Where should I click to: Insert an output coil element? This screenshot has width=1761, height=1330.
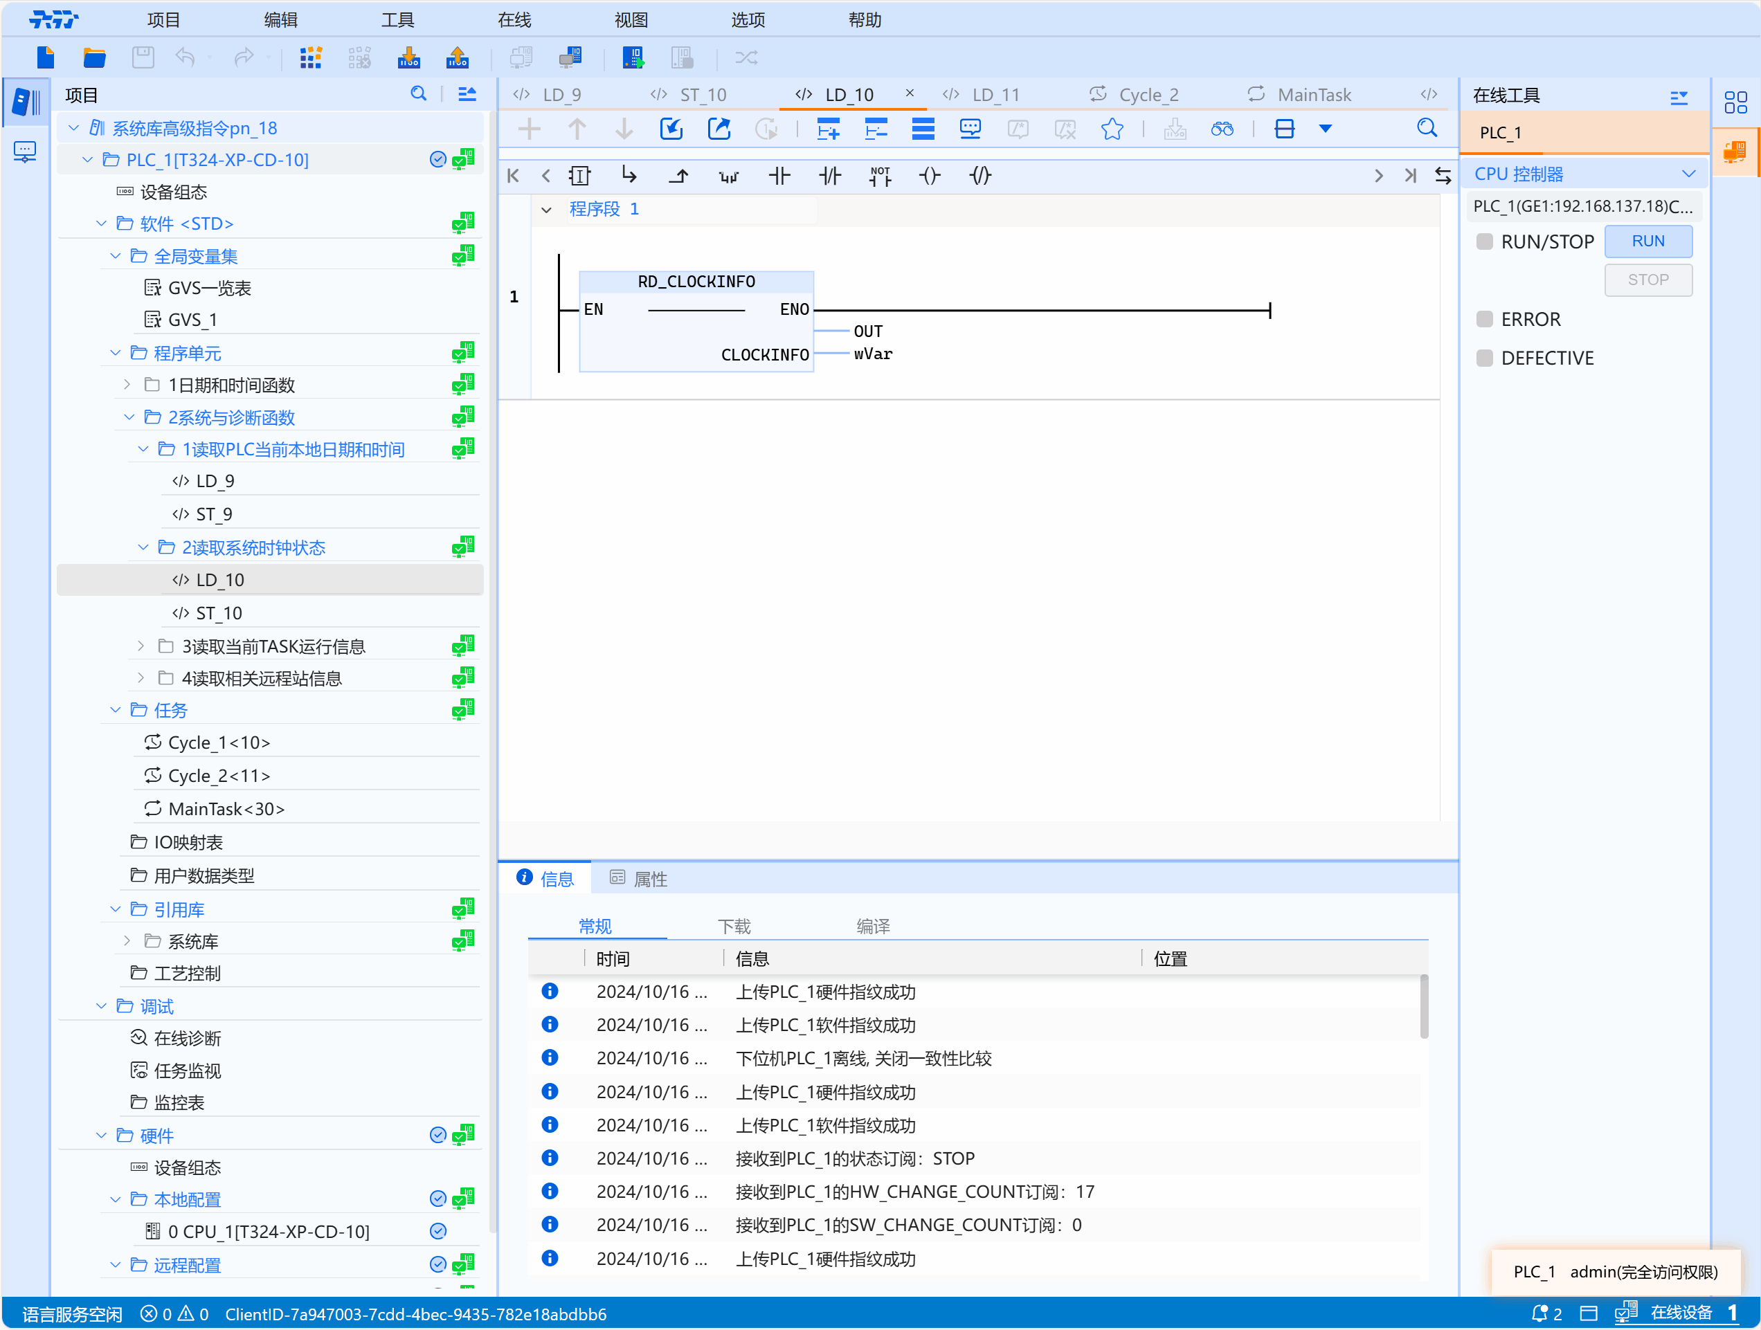click(929, 176)
